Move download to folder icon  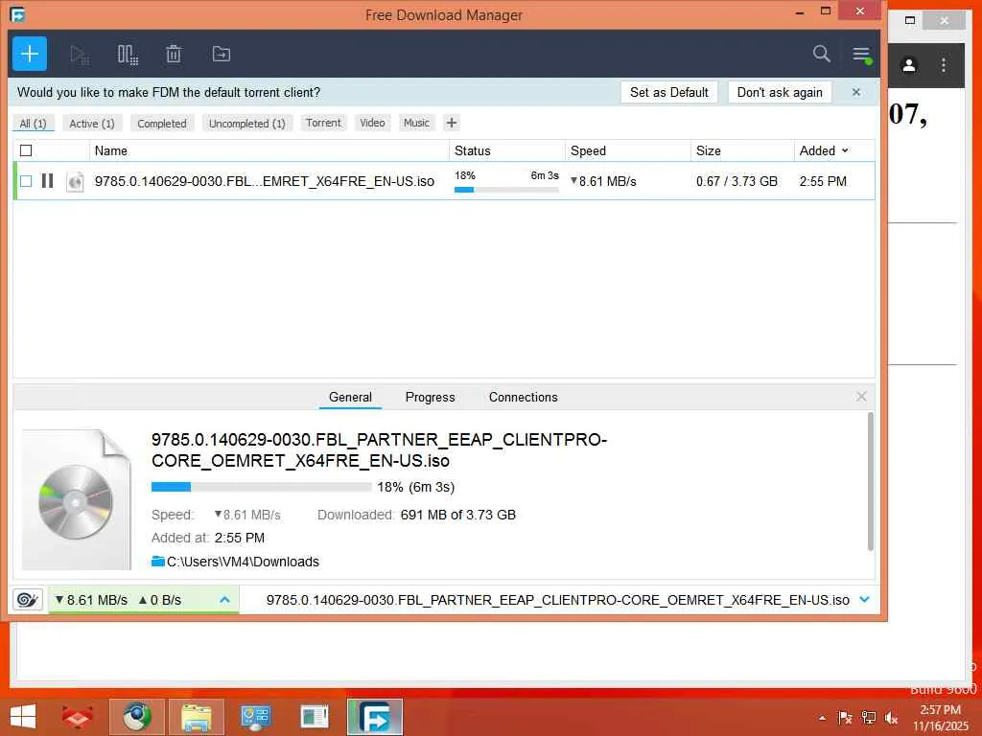tap(222, 54)
